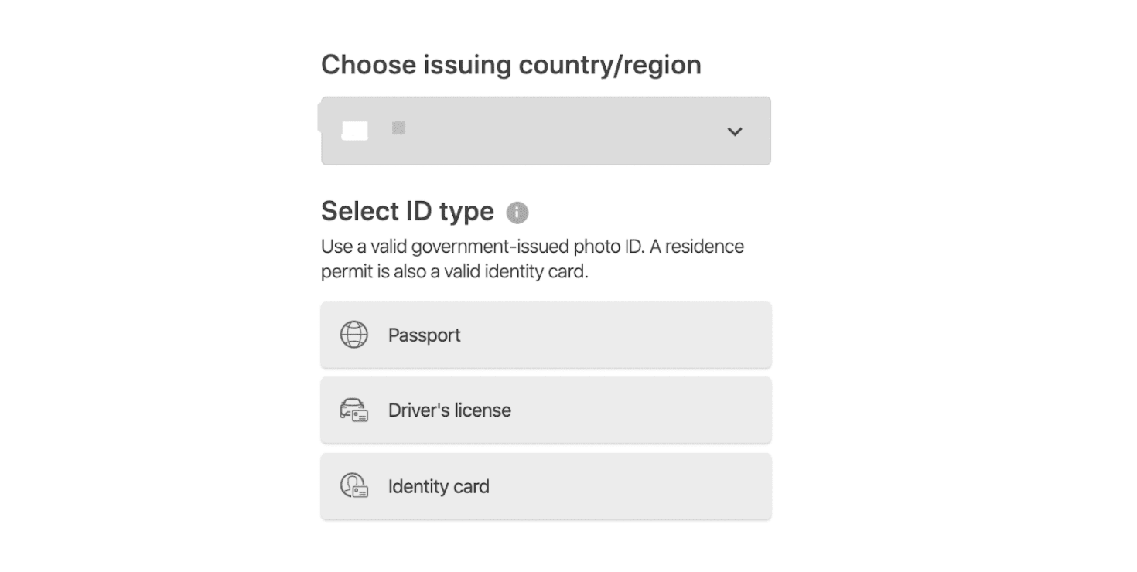This screenshot has width=1137, height=572.
Task: Click the flag placeholder in country selector
Action: [355, 131]
